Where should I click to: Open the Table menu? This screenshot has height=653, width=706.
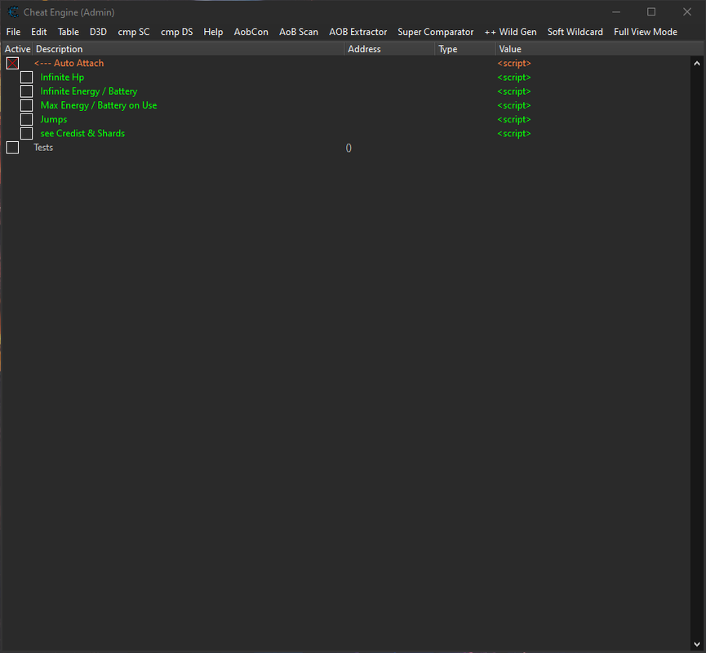point(68,32)
